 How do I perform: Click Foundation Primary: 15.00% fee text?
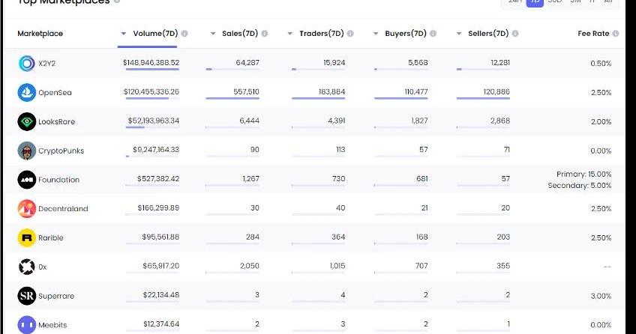coord(583,174)
